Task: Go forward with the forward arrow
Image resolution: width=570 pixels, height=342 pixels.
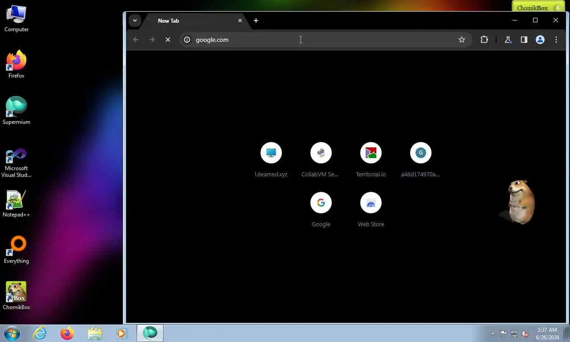Action: point(152,40)
